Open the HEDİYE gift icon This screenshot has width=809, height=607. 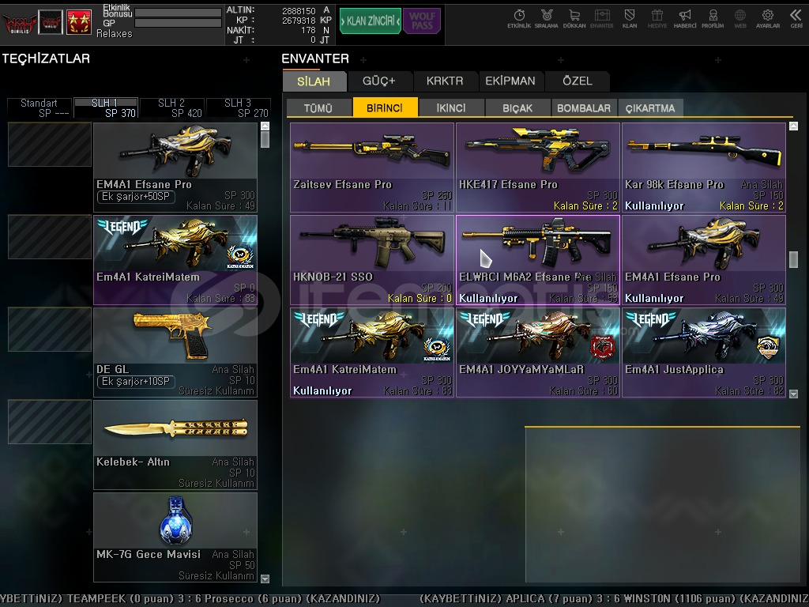pyautogui.click(x=657, y=19)
